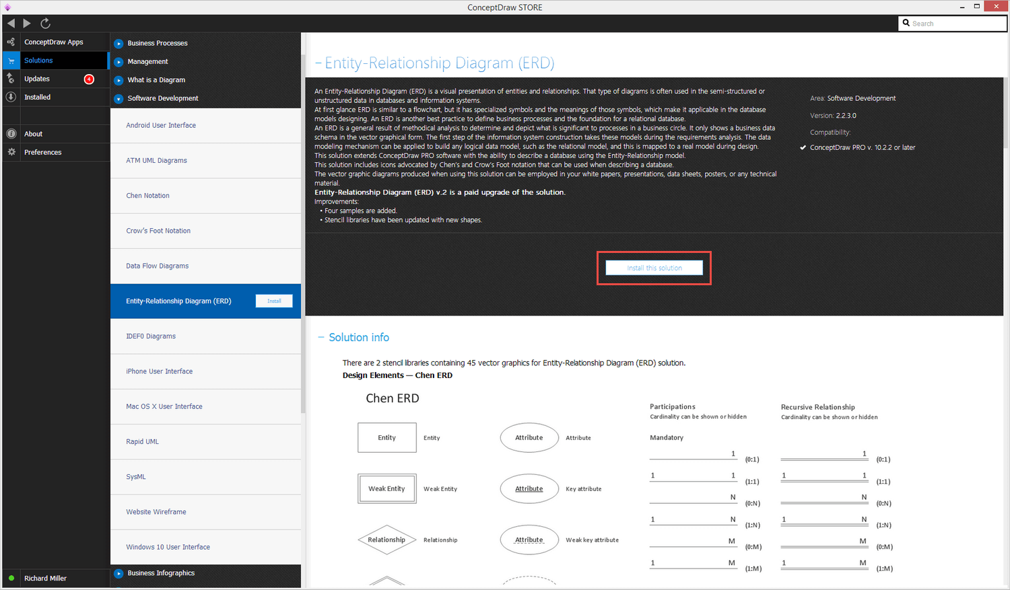The height and width of the screenshot is (590, 1010).
Task: Click the refresh icon in the toolbar
Action: point(45,23)
